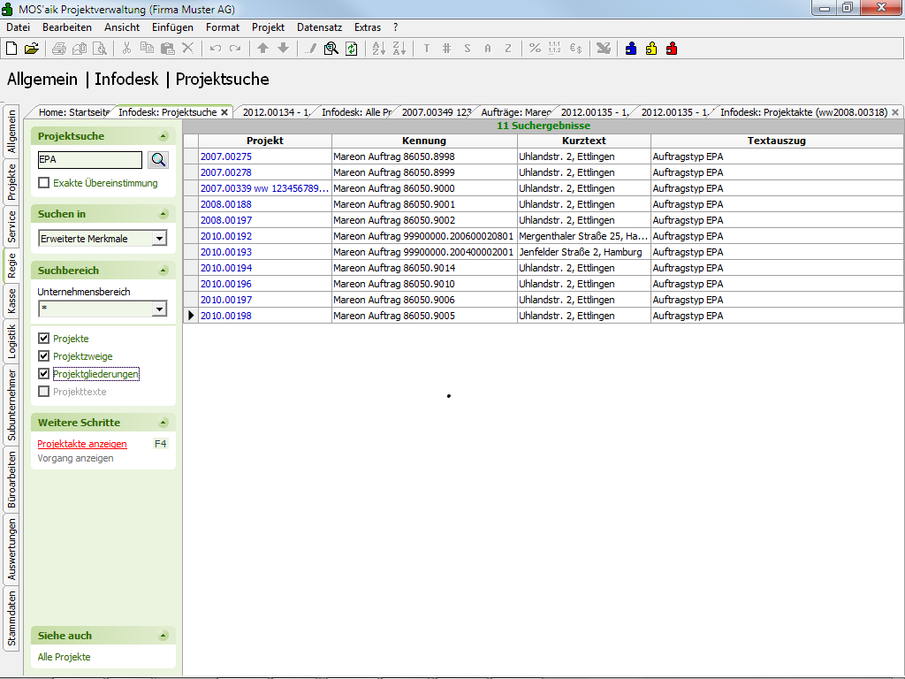Screen dimensions: 905x679
Task: Click the Copy icon
Action: pos(148,49)
